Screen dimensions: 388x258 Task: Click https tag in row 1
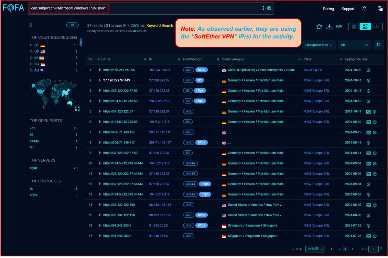tap(201, 70)
